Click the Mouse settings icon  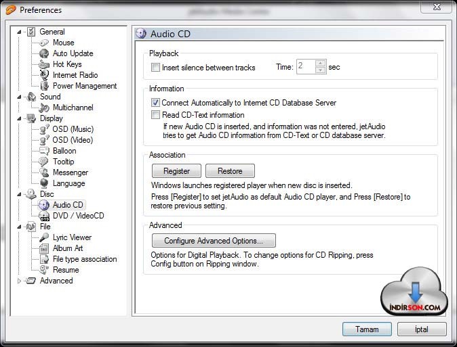coord(44,43)
